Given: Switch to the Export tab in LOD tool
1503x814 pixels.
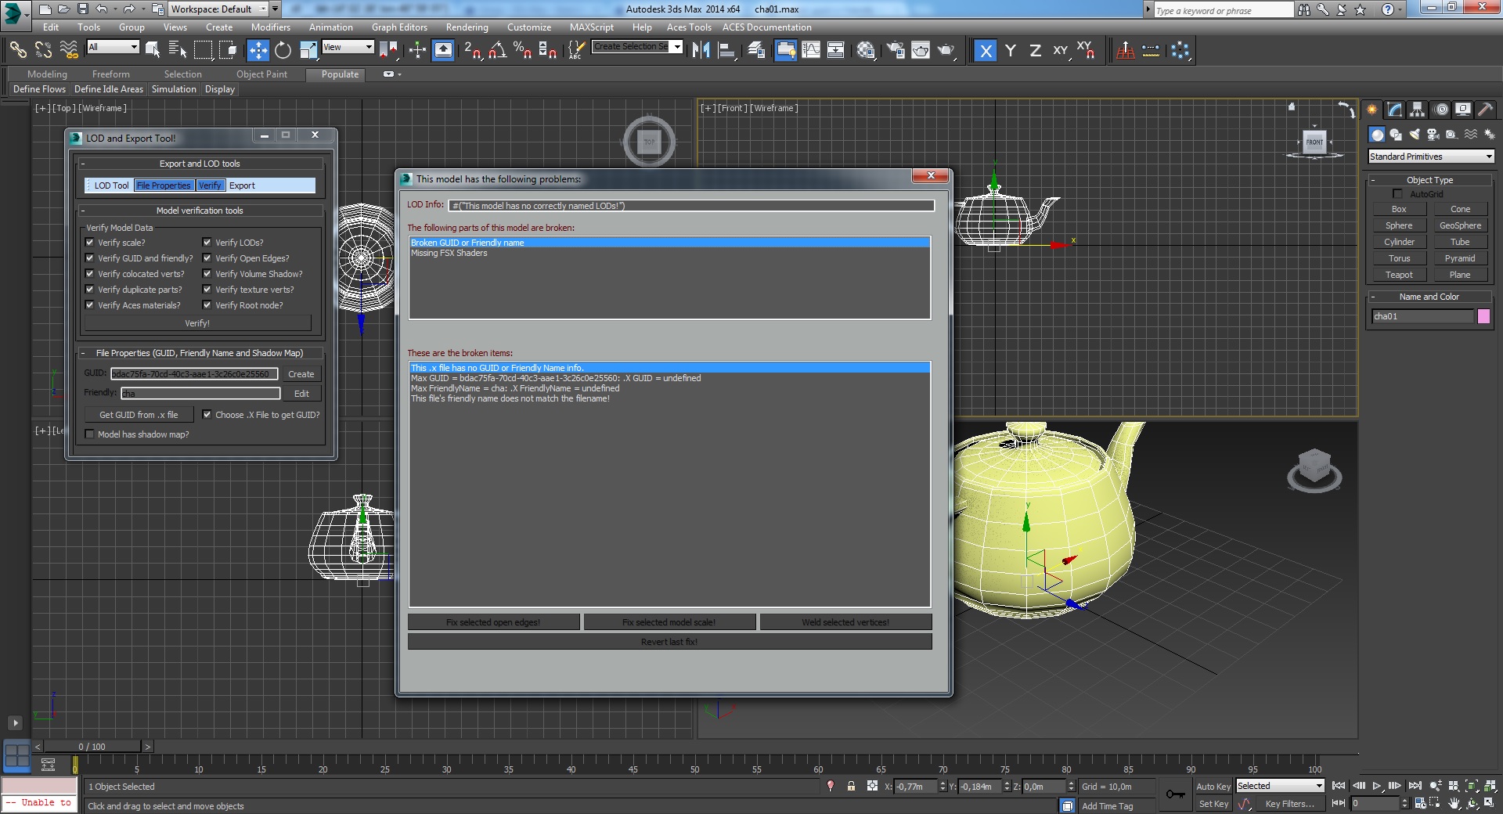Looking at the screenshot, I should pyautogui.click(x=242, y=185).
